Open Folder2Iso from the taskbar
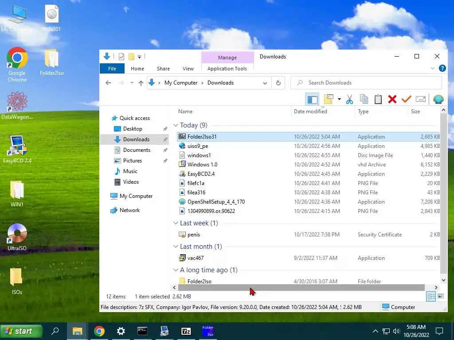The height and width of the screenshot is (340, 454). coord(208,331)
